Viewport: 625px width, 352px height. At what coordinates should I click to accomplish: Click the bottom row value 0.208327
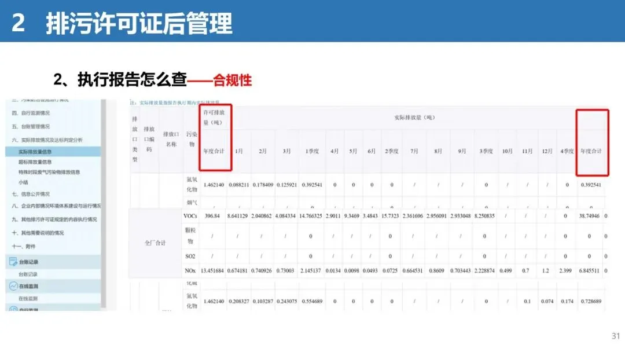(x=239, y=302)
